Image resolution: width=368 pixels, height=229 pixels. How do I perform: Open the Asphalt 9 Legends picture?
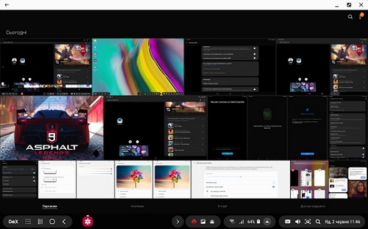coord(52,128)
